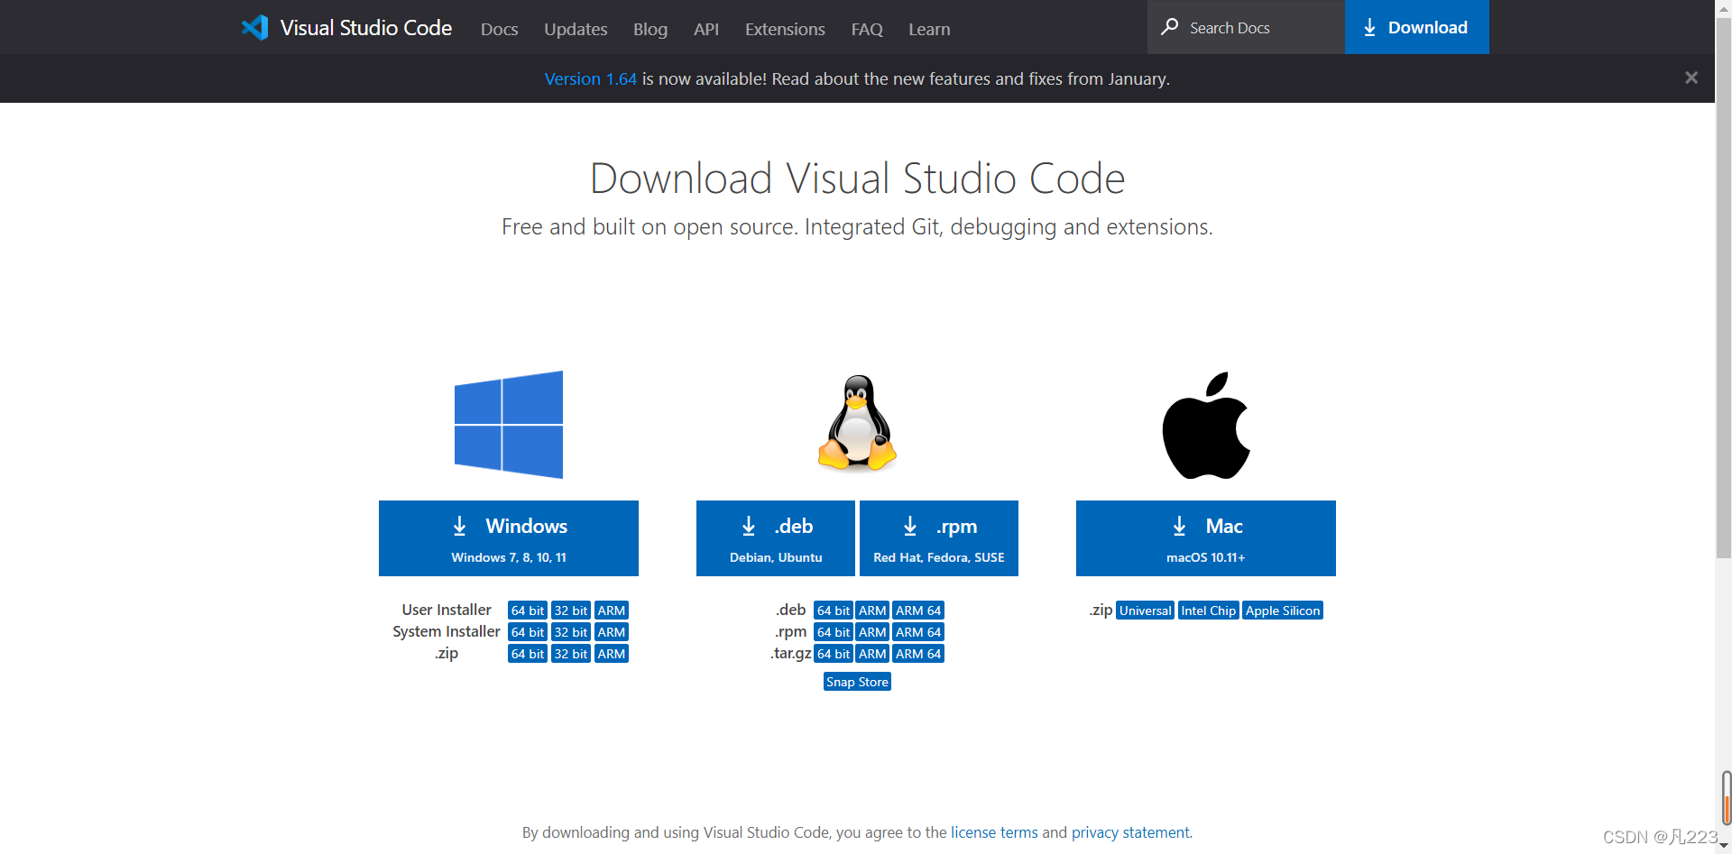Open the Snap Store link
1732x854 pixels.
pyautogui.click(x=857, y=682)
